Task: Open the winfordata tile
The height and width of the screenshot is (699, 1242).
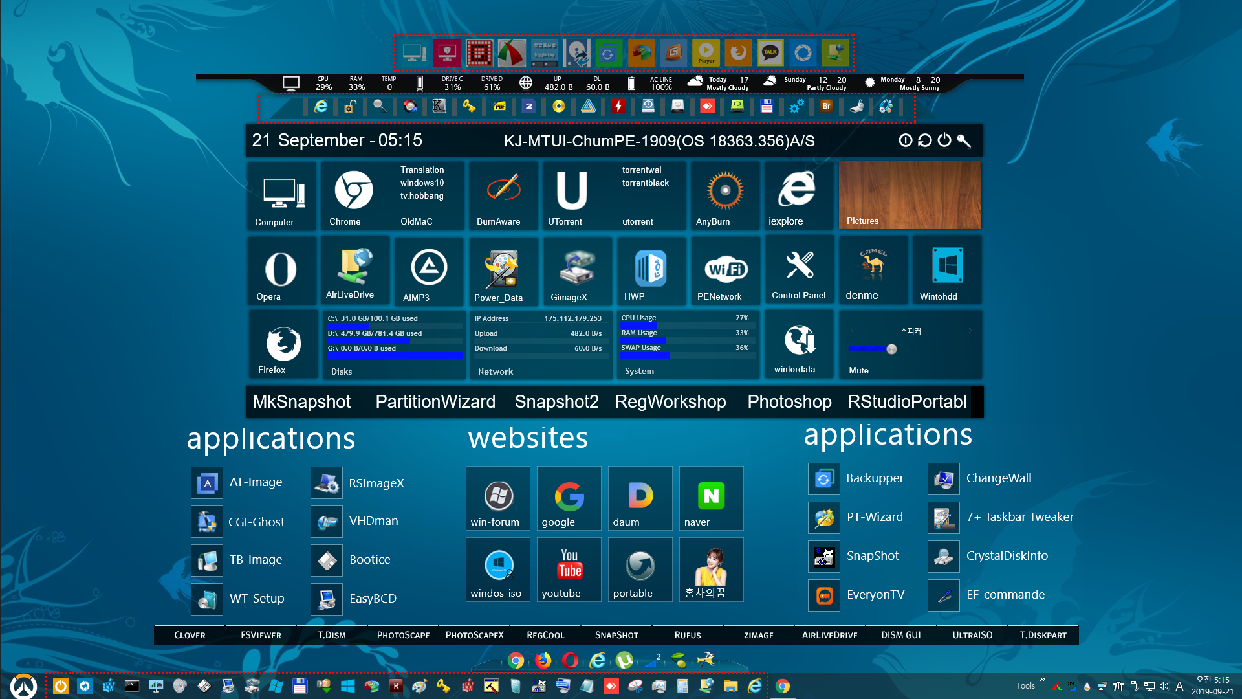Action: pyautogui.click(x=799, y=344)
